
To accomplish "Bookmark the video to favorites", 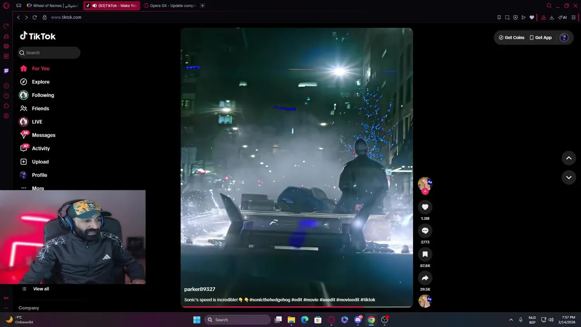I will tap(425, 254).
